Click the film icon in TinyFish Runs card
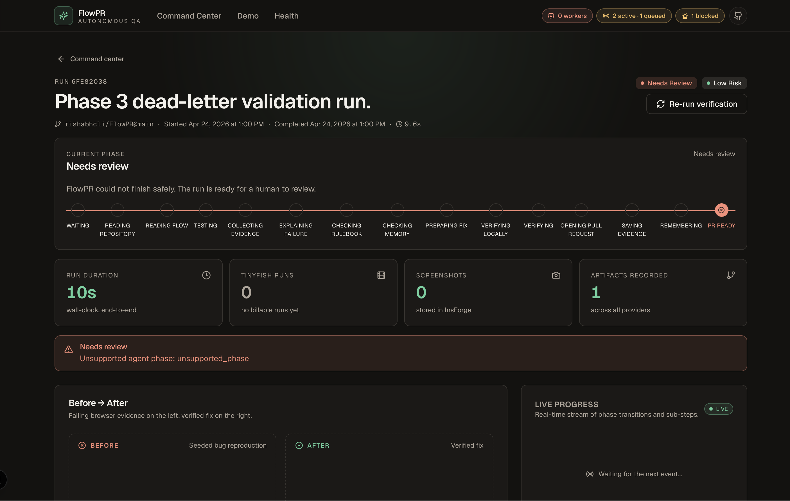 [x=381, y=275]
